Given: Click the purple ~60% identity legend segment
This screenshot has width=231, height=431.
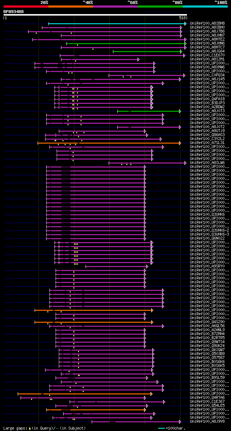Looking at the screenshot, I should coord(115,6).
